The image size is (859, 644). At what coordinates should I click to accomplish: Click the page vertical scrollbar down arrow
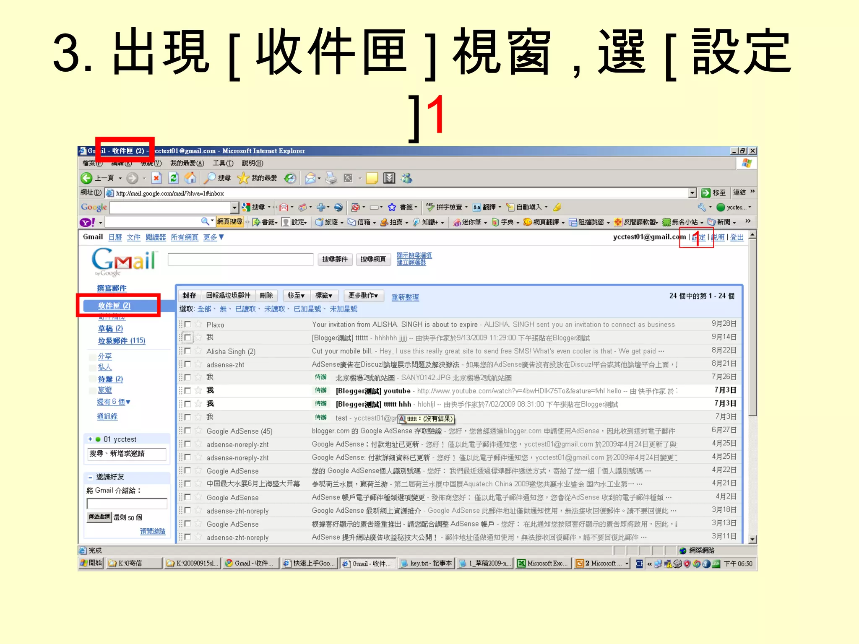[x=753, y=540]
